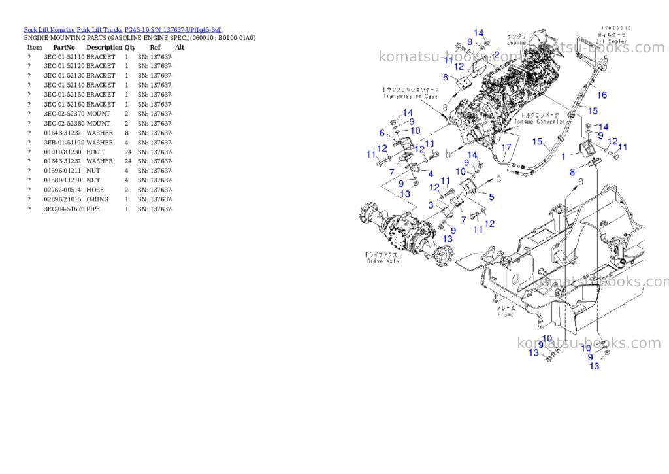The image size is (669, 474).
Task: Open the Fork Lift Trucks link
Action: 99,30
